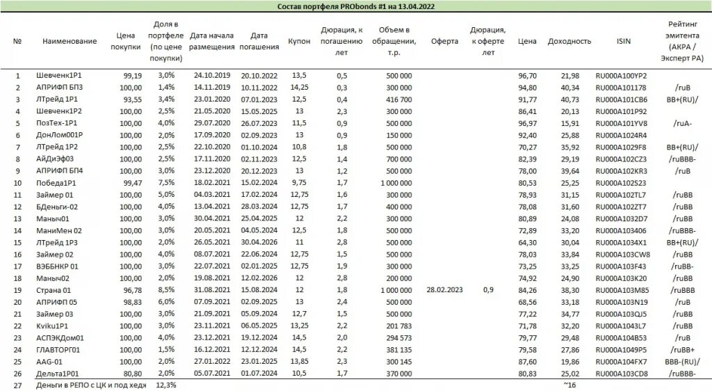Click the cell 'ДонЛом001Р'
This screenshot has height=391, width=712.
60,136
